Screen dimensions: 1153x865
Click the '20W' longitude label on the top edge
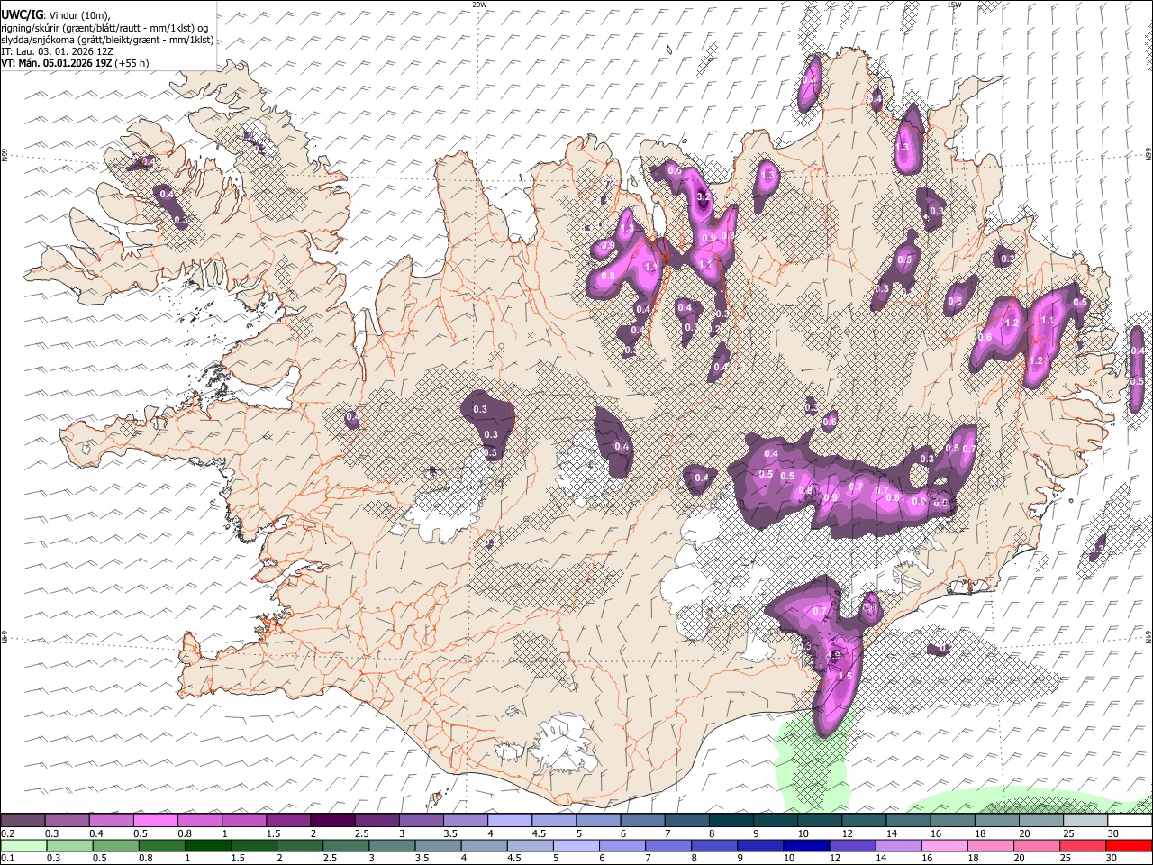[x=479, y=5]
